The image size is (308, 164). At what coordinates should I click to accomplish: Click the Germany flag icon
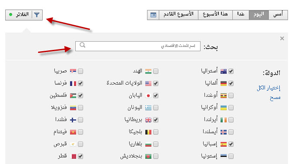pos(224,83)
